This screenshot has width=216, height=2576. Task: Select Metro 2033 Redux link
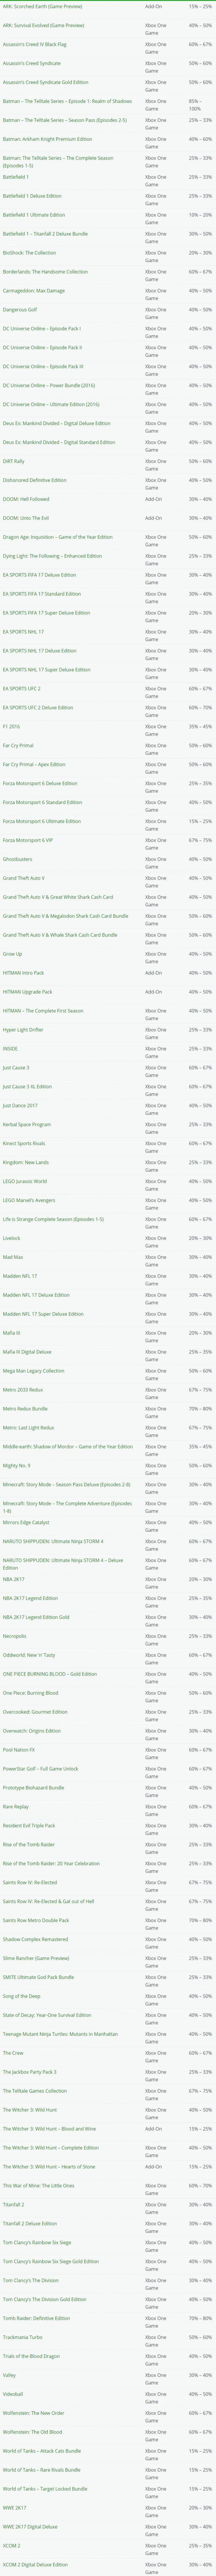23,1389
